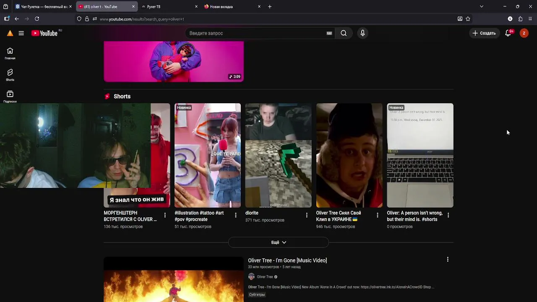
Task: Go back in the browser
Action: pyautogui.click(x=17, y=19)
